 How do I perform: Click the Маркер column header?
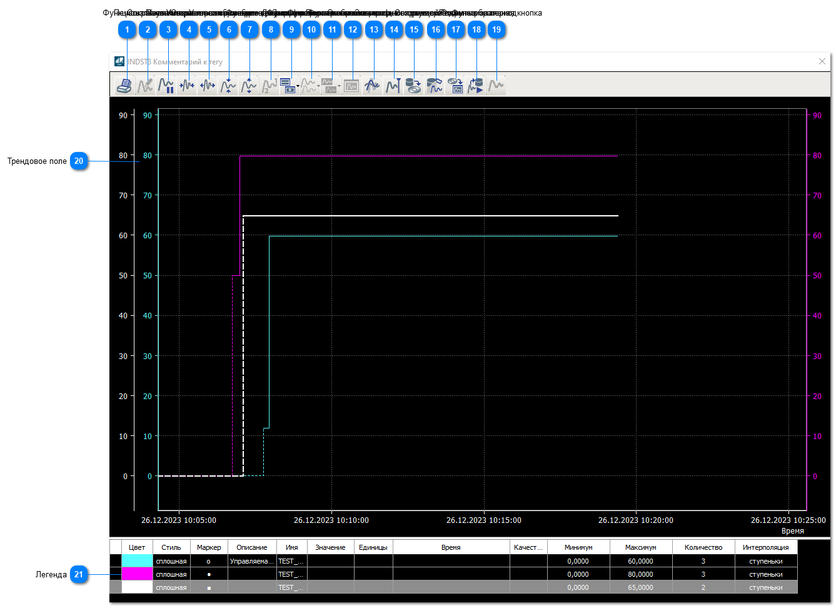(209, 547)
